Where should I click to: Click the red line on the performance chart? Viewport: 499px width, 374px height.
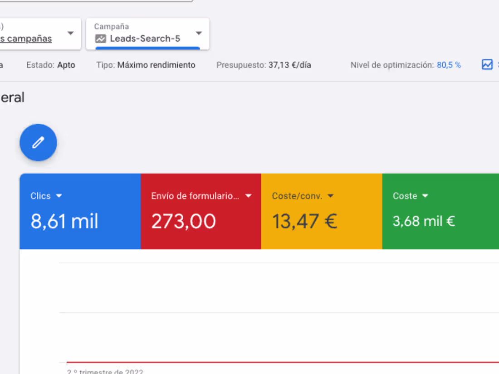272,362
